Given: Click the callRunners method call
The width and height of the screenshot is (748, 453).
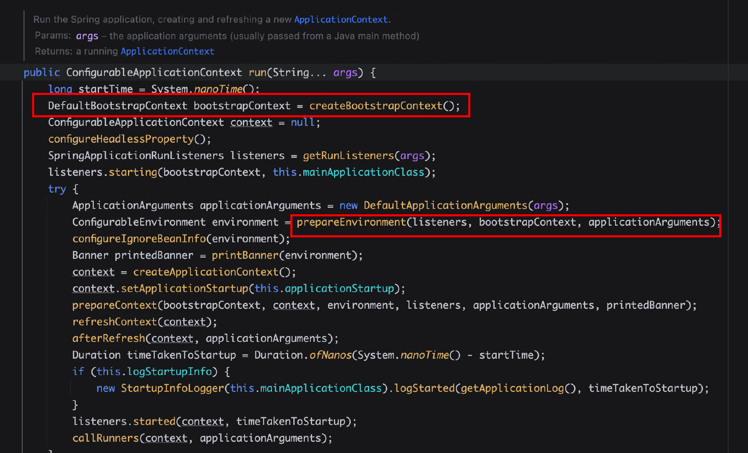Looking at the screenshot, I should [x=106, y=438].
